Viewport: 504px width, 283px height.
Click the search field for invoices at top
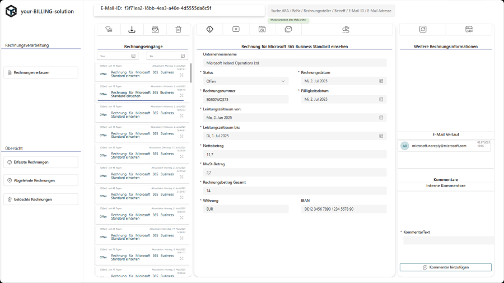pyautogui.click(x=331, y=11)
